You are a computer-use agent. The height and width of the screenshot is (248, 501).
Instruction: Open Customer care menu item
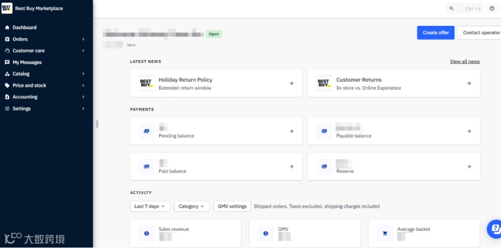29,51
